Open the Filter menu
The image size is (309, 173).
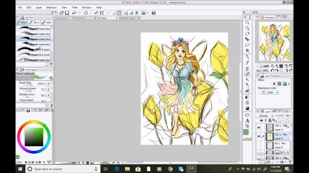pos(75,8)
